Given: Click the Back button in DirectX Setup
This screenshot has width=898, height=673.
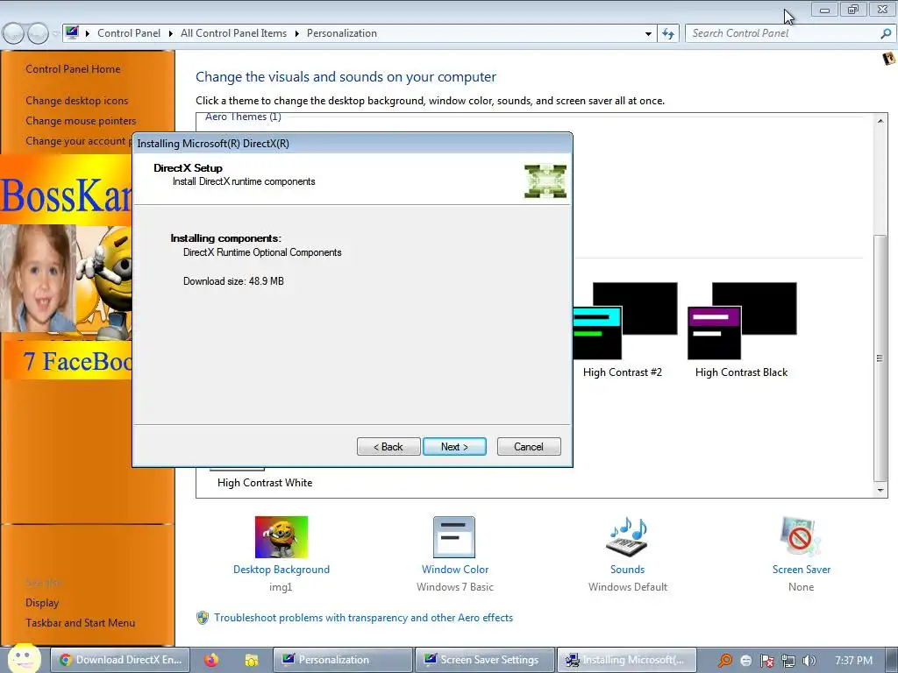Looking at the screenshot, I should coord(388,446).
